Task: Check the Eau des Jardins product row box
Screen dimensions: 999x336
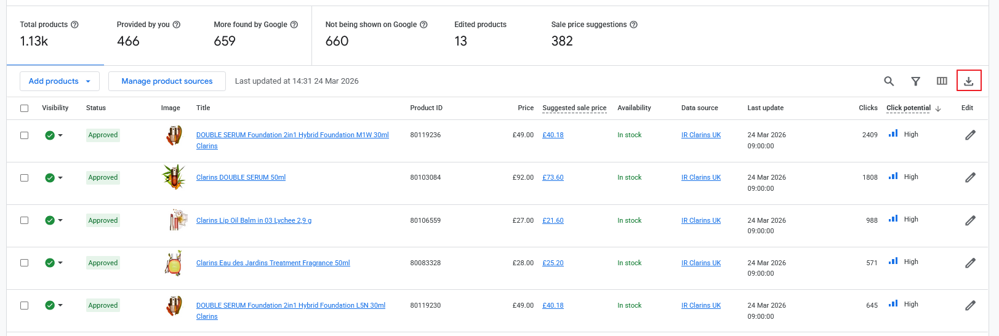Action: pos(25,263)
